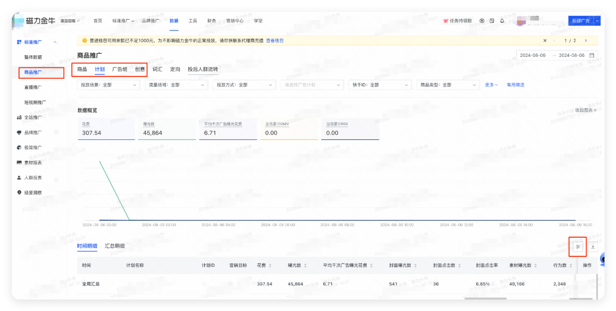Click the 素材报表 icon in sidebar
Image resolution: width=616 pixels, height=311 pixels.
coord(19,162)
